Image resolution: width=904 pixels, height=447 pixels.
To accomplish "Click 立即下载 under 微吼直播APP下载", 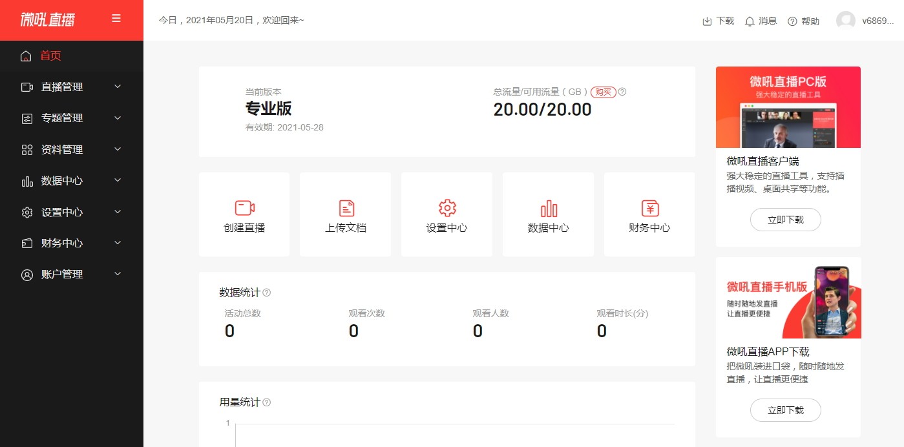I will point(785,410).
